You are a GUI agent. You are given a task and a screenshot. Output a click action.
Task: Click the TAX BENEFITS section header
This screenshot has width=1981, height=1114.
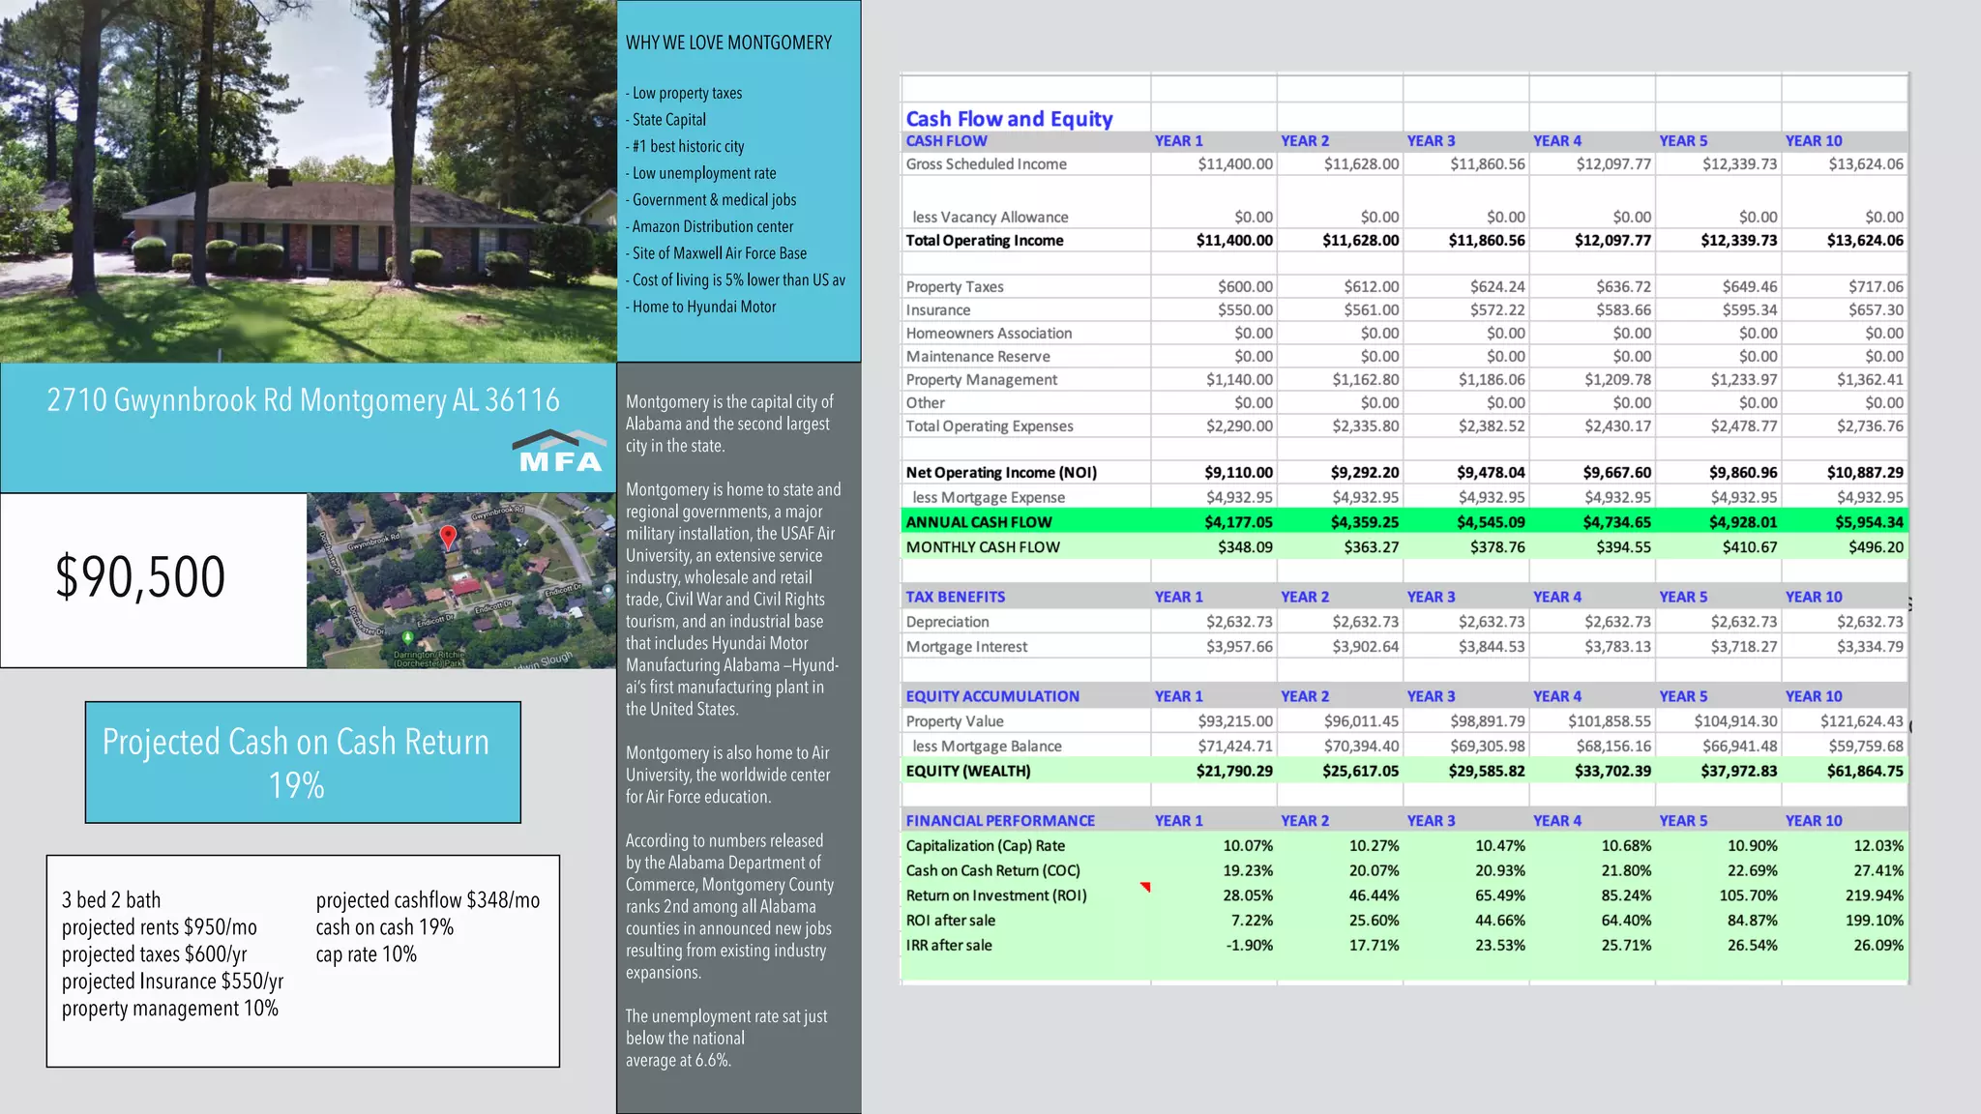956,597
